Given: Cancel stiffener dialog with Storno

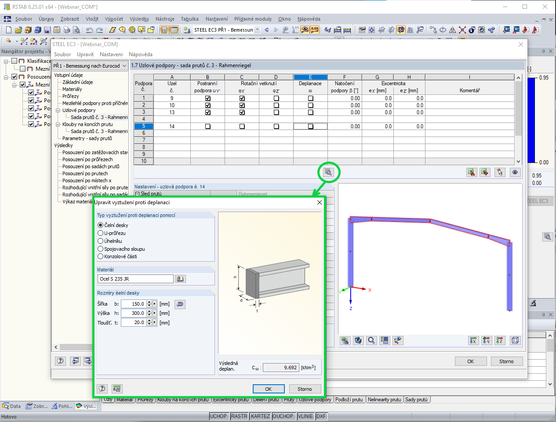Looking at the screenshot, I should (x=305, y=389).
